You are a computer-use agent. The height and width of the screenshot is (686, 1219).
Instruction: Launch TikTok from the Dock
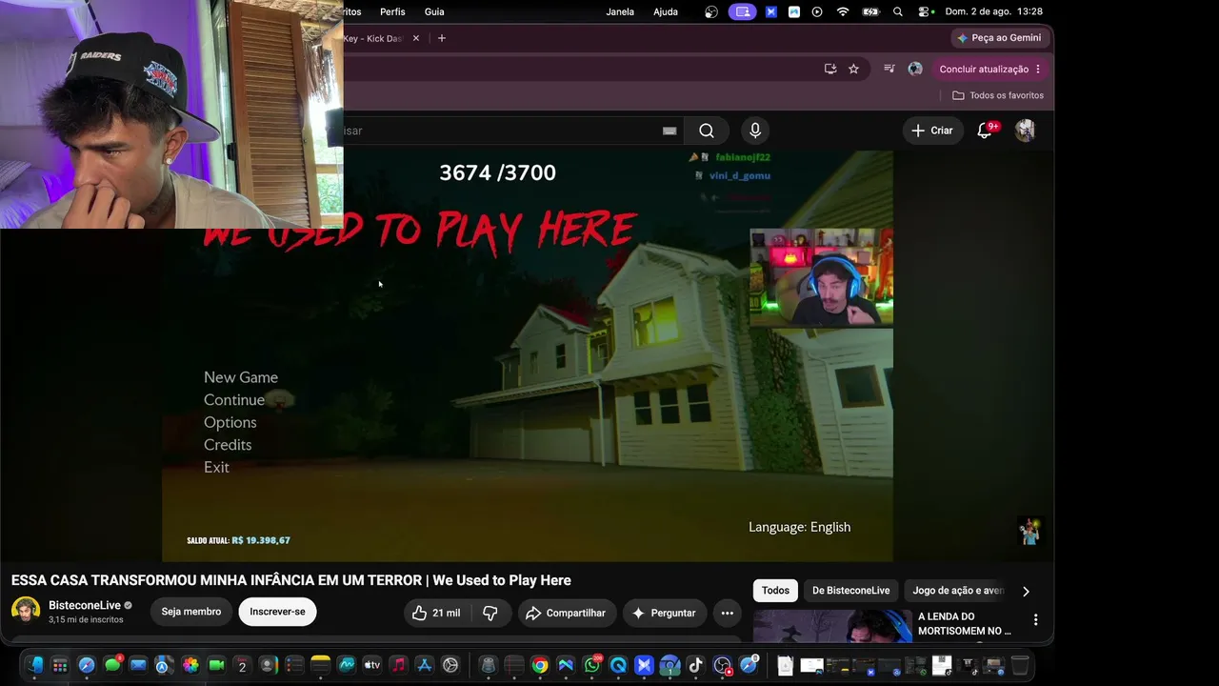(695, 665)
